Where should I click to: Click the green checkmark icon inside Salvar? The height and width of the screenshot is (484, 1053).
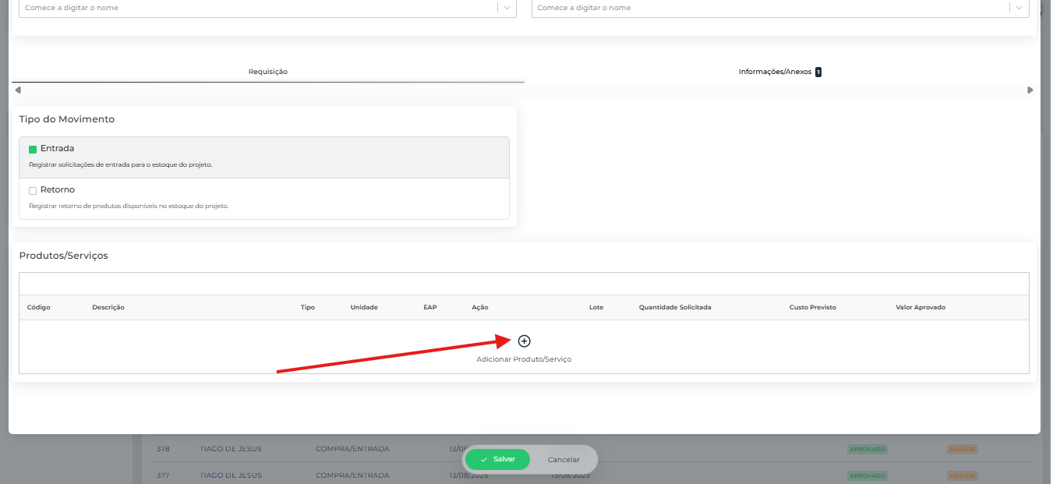pos(484,460)
